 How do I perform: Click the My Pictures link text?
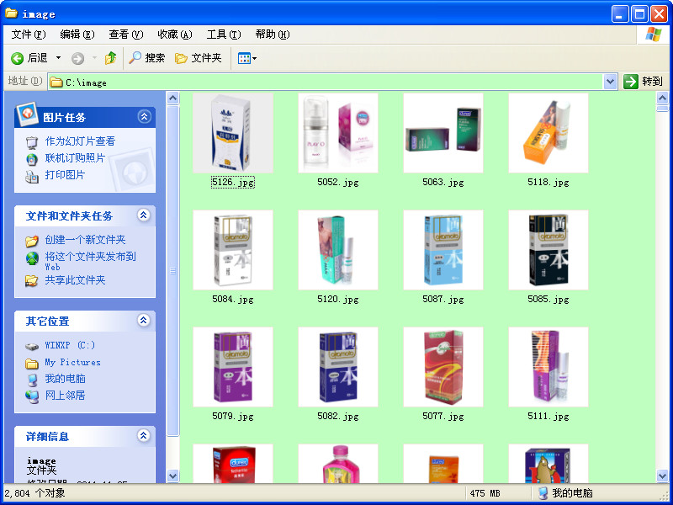pos(72,363)
